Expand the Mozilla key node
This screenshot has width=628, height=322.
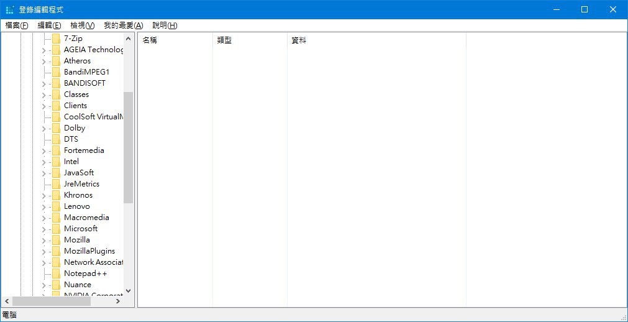44,240
